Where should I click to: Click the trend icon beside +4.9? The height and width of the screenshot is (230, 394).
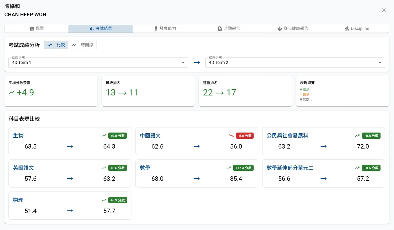(12, 92)
